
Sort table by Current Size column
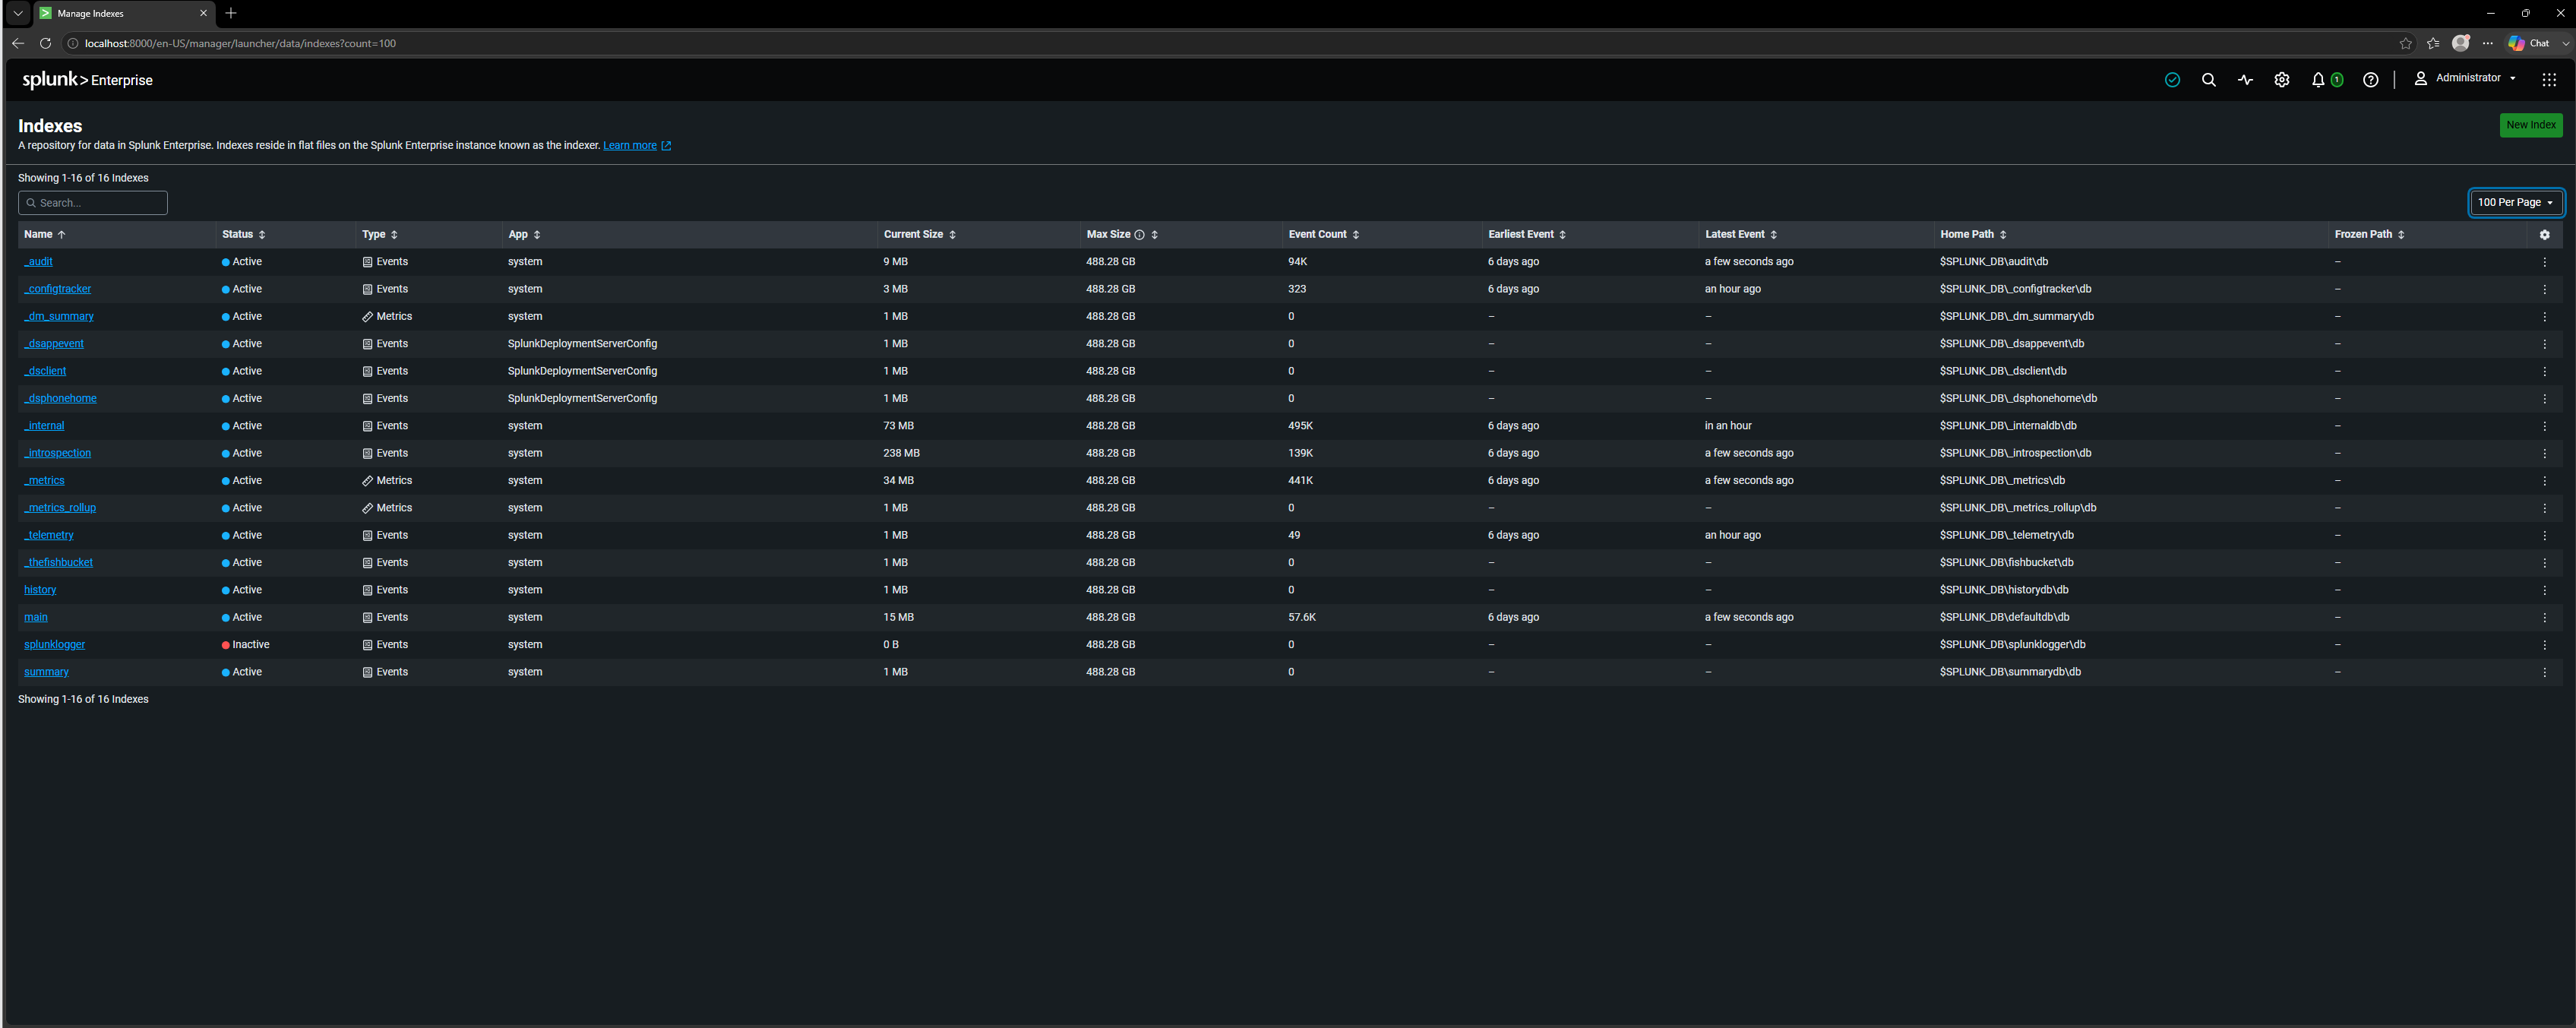pyautogui.click(x=919, y=234)
